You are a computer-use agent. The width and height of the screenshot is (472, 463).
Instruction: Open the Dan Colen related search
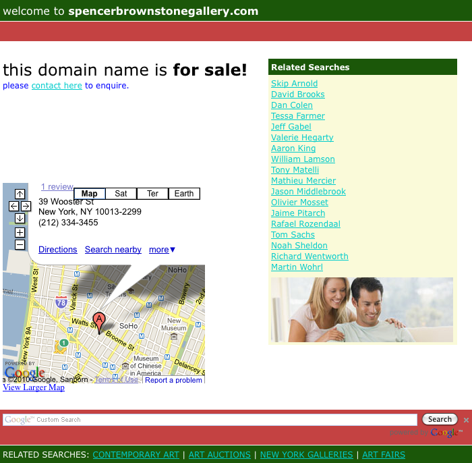tap(292, 105)
